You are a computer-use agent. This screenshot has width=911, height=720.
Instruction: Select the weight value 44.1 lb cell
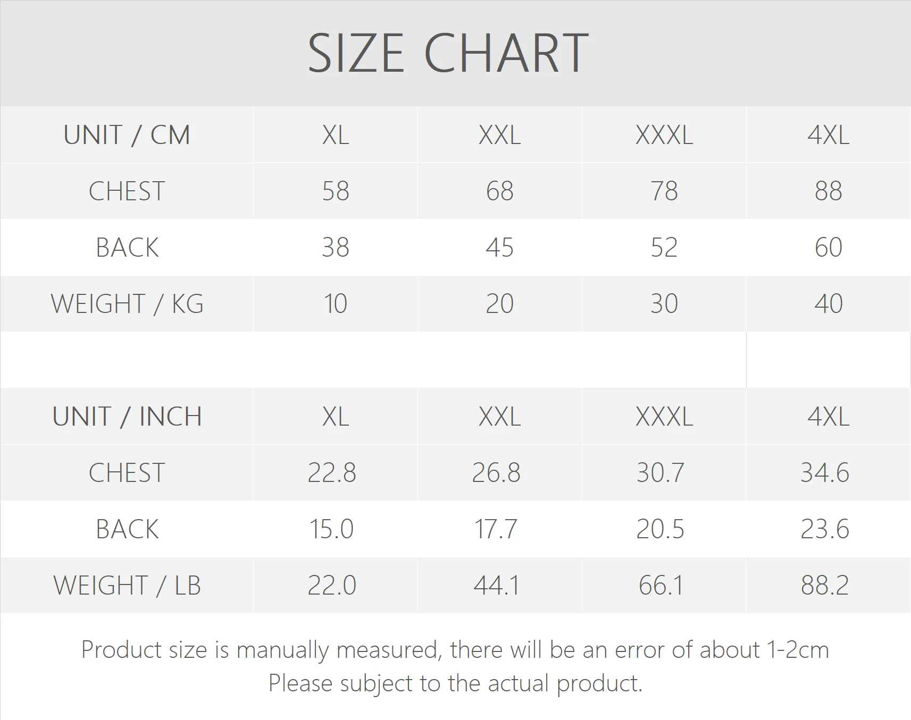496,586
